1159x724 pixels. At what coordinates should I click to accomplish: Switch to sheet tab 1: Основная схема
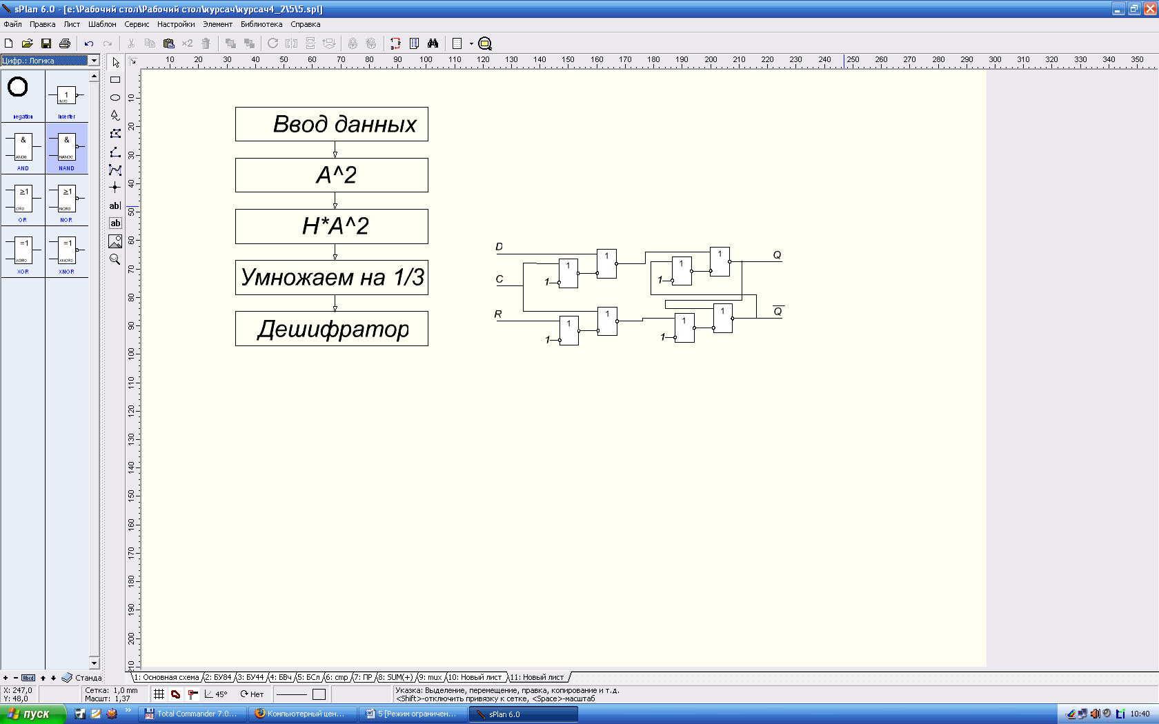(166, 677)
